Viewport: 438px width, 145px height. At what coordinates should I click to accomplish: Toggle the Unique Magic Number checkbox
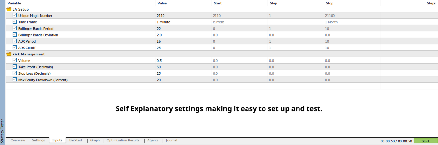point(14,15)
